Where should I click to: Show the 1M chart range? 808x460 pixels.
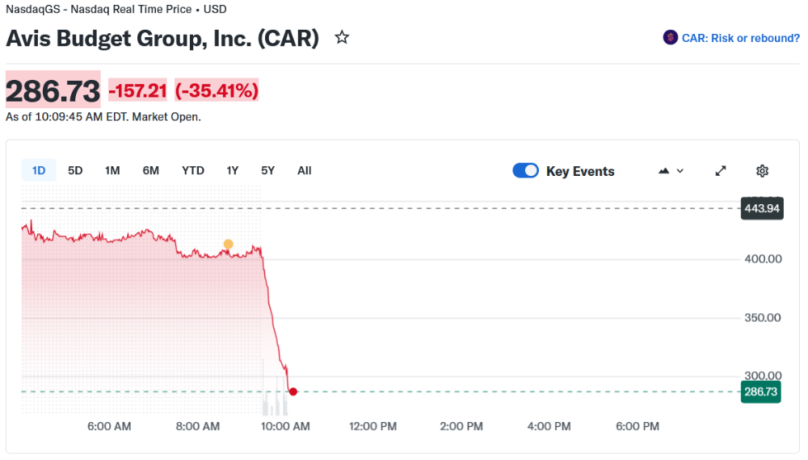pyautogui.click(x=112, y=170)
